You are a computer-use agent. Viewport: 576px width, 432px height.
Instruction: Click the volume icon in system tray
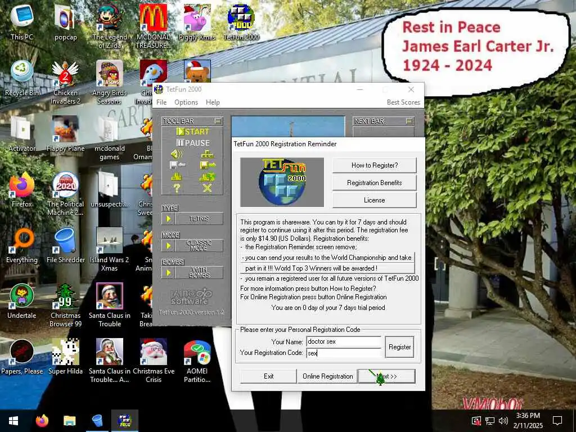pyautogui.click(x=503, y=421)
